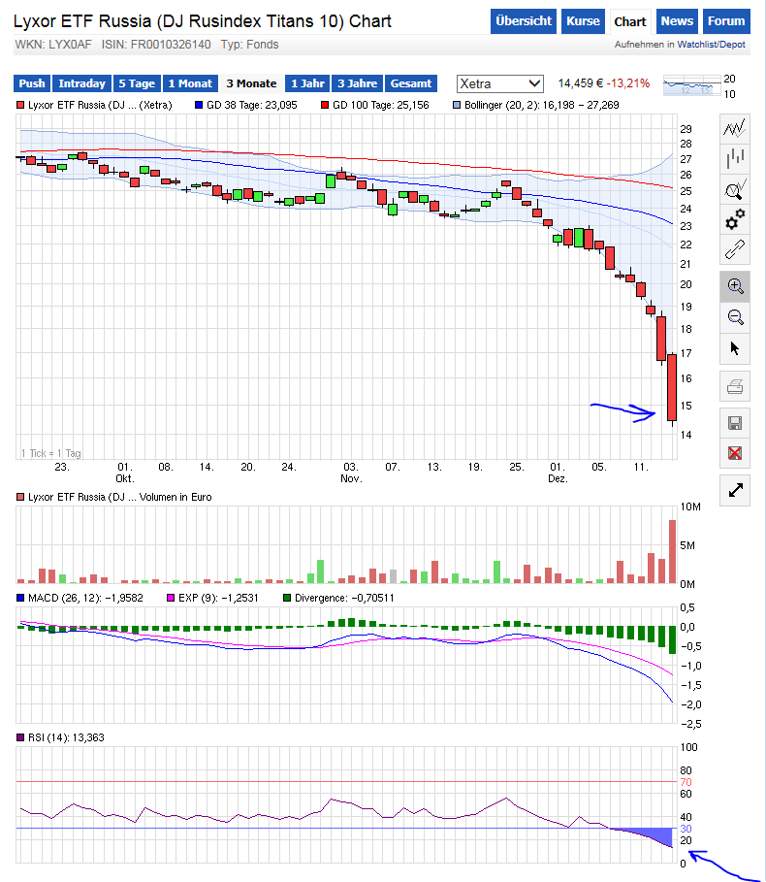Open the Xetra exchange dropdown
The height and width of the screenshot is (882, 766).
point(499,83)
